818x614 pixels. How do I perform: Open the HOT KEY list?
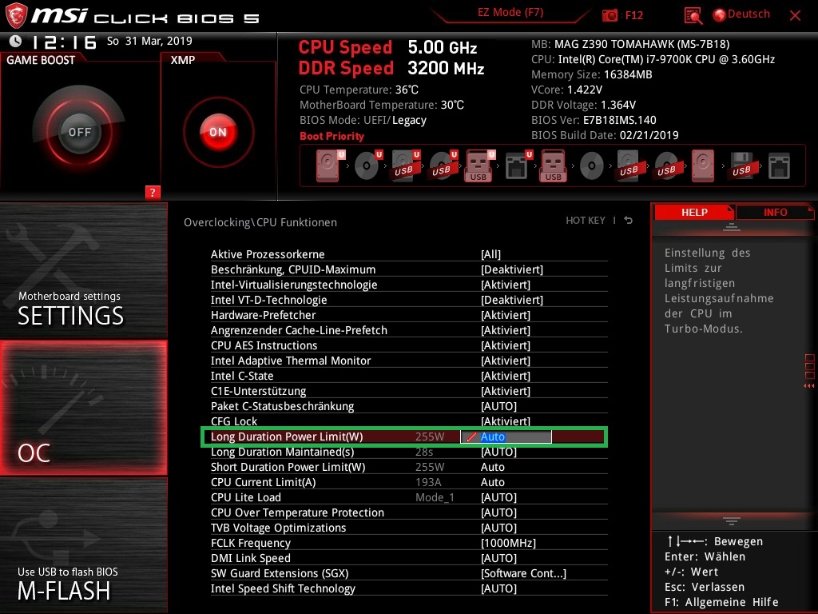coord(586,221)
